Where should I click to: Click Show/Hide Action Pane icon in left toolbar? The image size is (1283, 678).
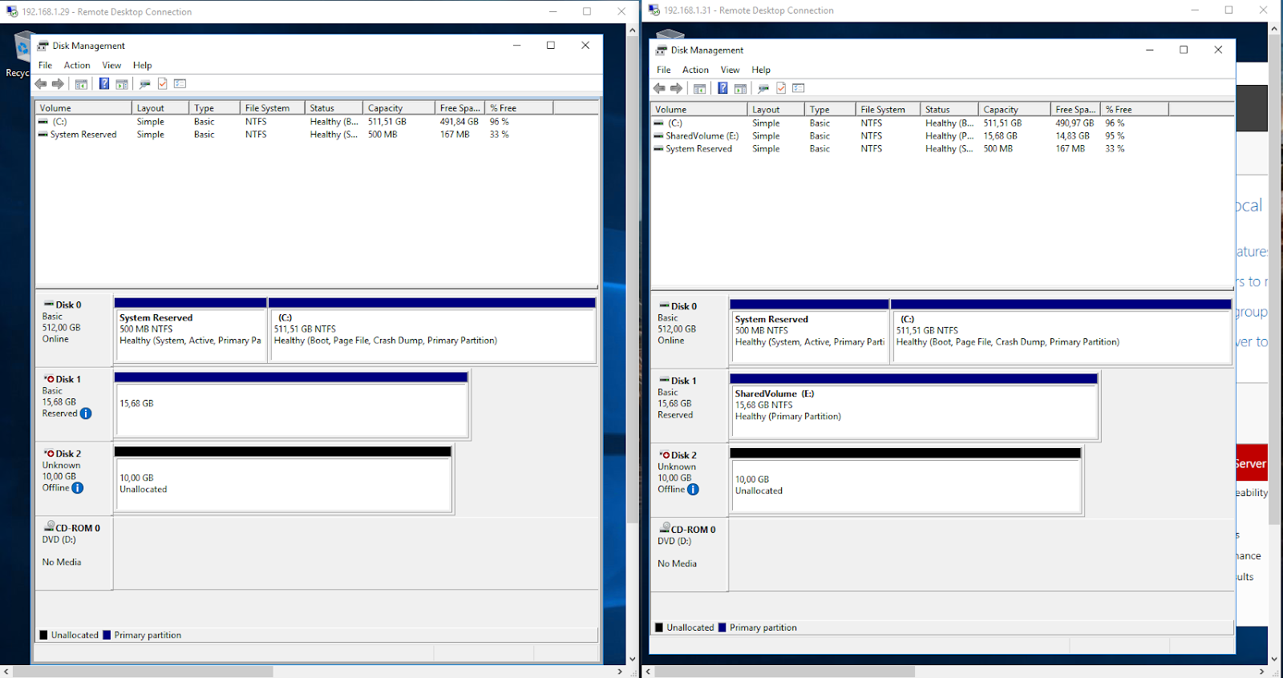coord(122,84)
